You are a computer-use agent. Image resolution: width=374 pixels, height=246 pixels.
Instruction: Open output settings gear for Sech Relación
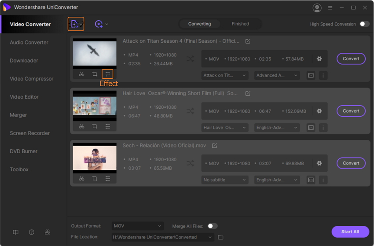pyautogui.click(x=319, y=163)
